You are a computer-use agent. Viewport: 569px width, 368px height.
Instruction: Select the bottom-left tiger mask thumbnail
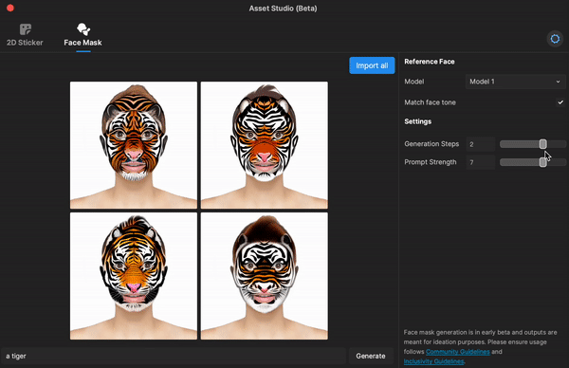point(134,276)
